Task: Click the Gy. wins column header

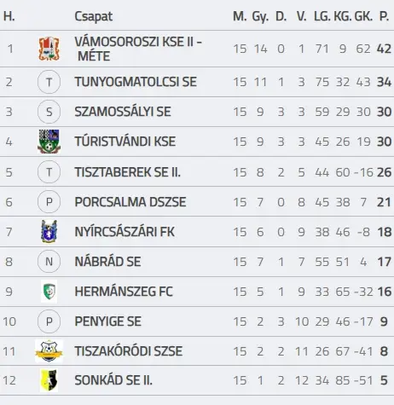Action: click(x=260, y=17)
